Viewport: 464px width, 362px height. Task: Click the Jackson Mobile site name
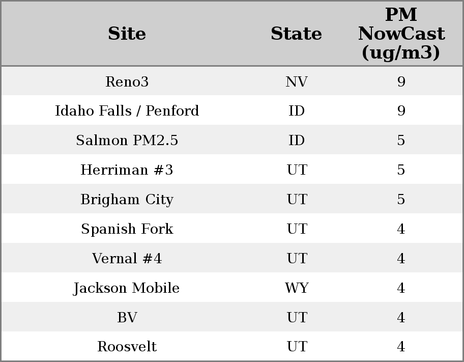pos(127,288)
